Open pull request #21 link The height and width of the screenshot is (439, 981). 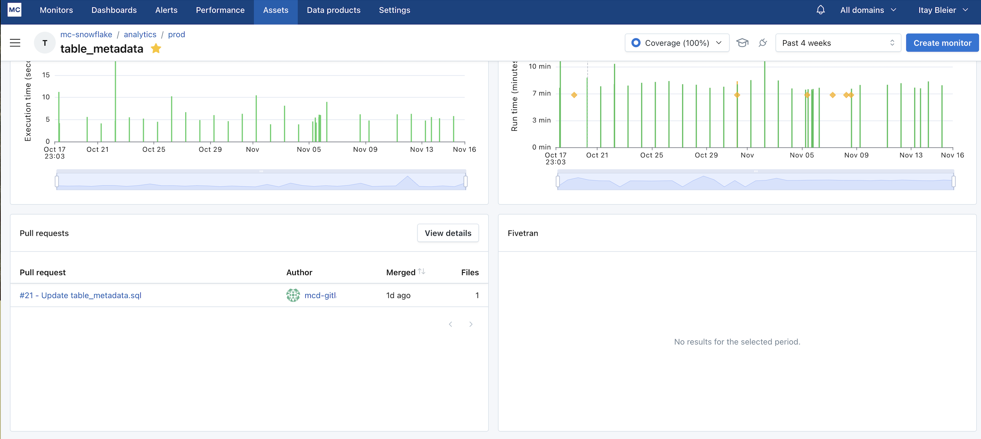pyautogui.click(x=80, y=295)
